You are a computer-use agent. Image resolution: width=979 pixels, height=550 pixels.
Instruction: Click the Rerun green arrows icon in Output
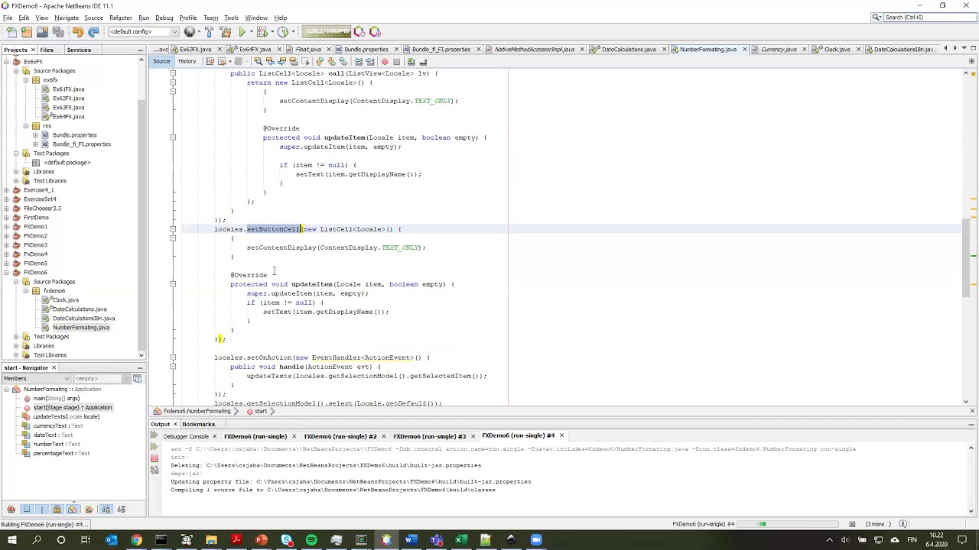click(154, 436)
